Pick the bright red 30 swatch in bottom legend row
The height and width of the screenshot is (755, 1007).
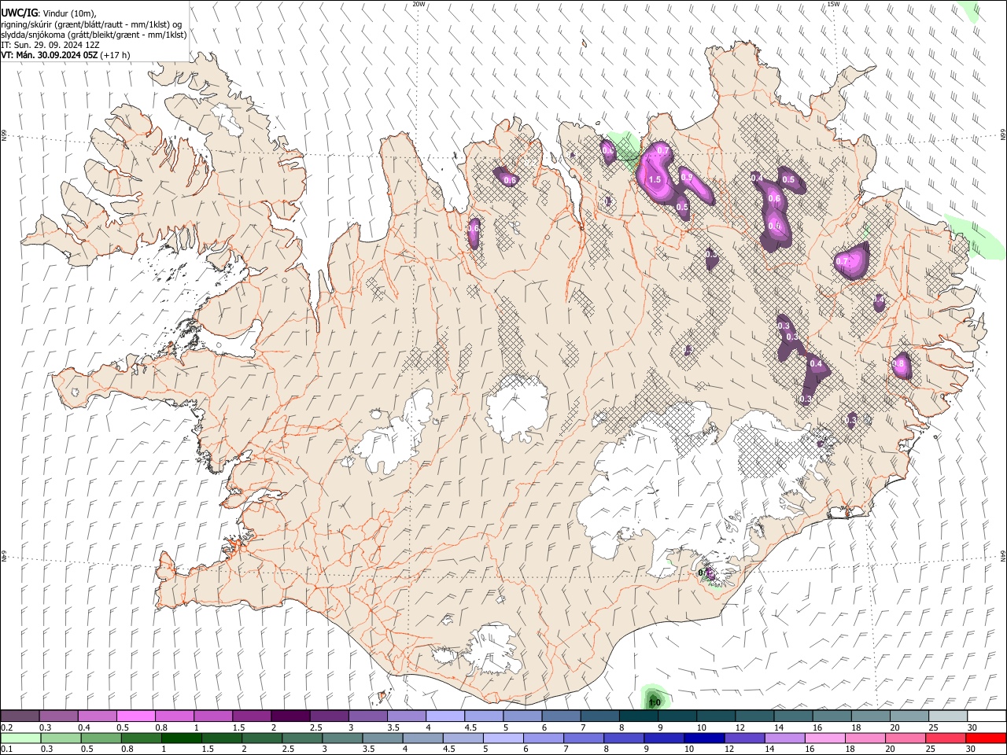(x=986, y=738)
